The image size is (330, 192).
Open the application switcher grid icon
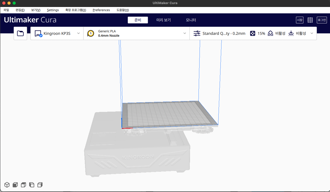point(310,20)
